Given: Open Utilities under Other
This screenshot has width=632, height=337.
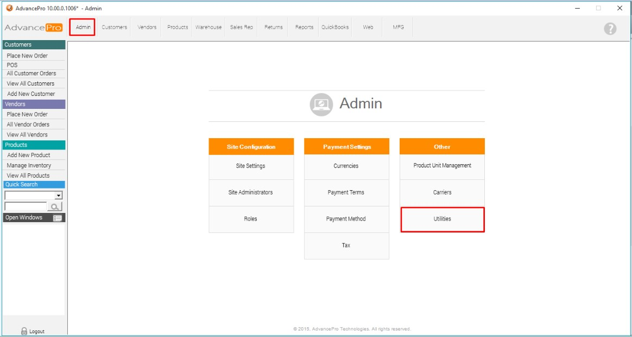Looking at the screenshot, I should 442,219.
